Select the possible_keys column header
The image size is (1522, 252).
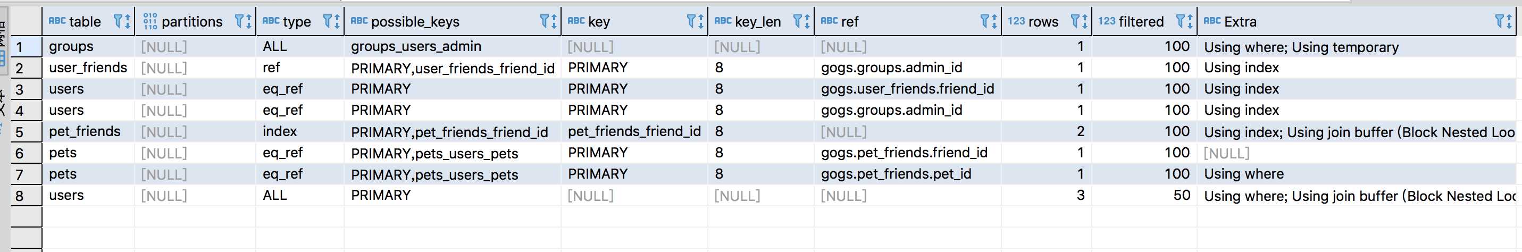click(415, 22)
